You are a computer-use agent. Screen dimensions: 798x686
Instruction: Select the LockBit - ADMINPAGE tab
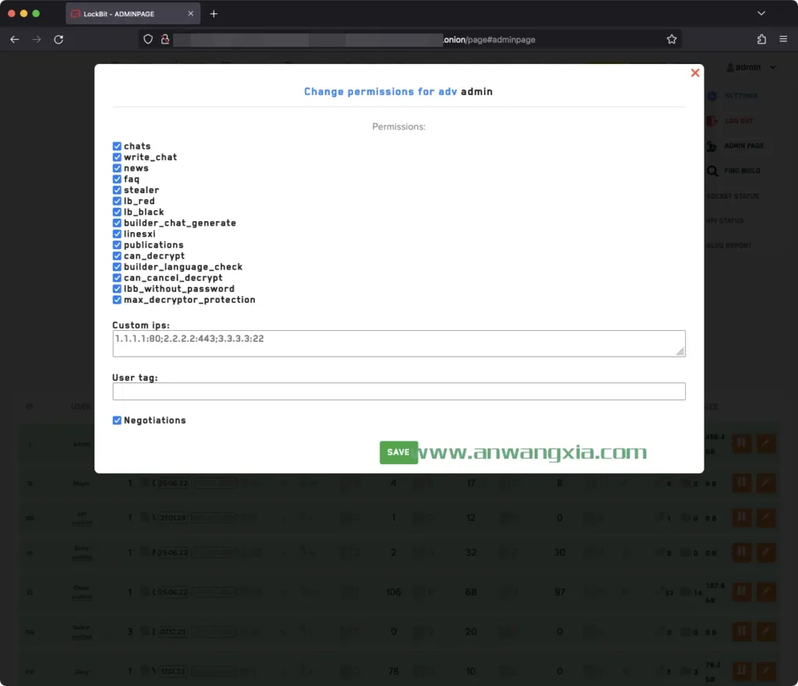[x=132, y=14]
